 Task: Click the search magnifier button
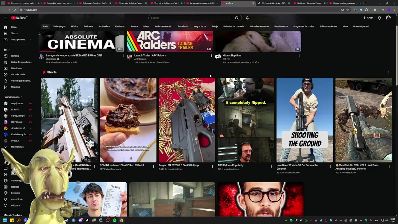click(x=237, y=18)
